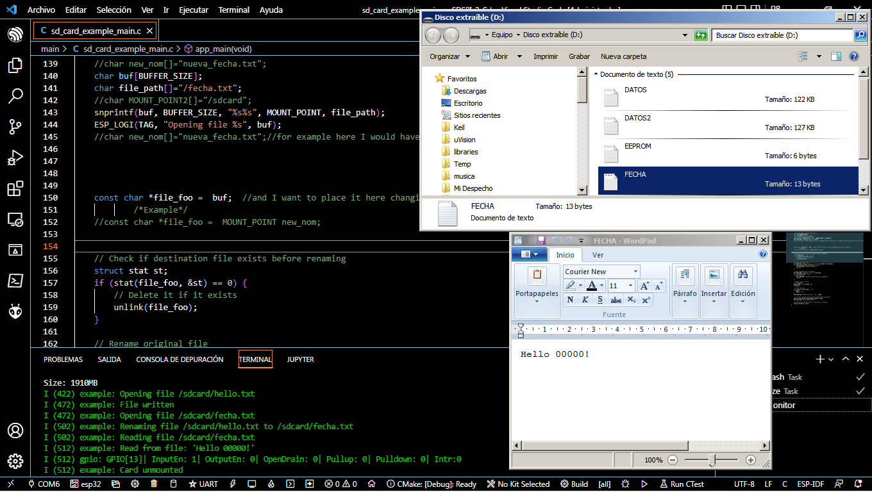Viewport: 872px width, 492px height.
Task: Open the Extensions view in the activity bar
Action: tap(15, 188)
